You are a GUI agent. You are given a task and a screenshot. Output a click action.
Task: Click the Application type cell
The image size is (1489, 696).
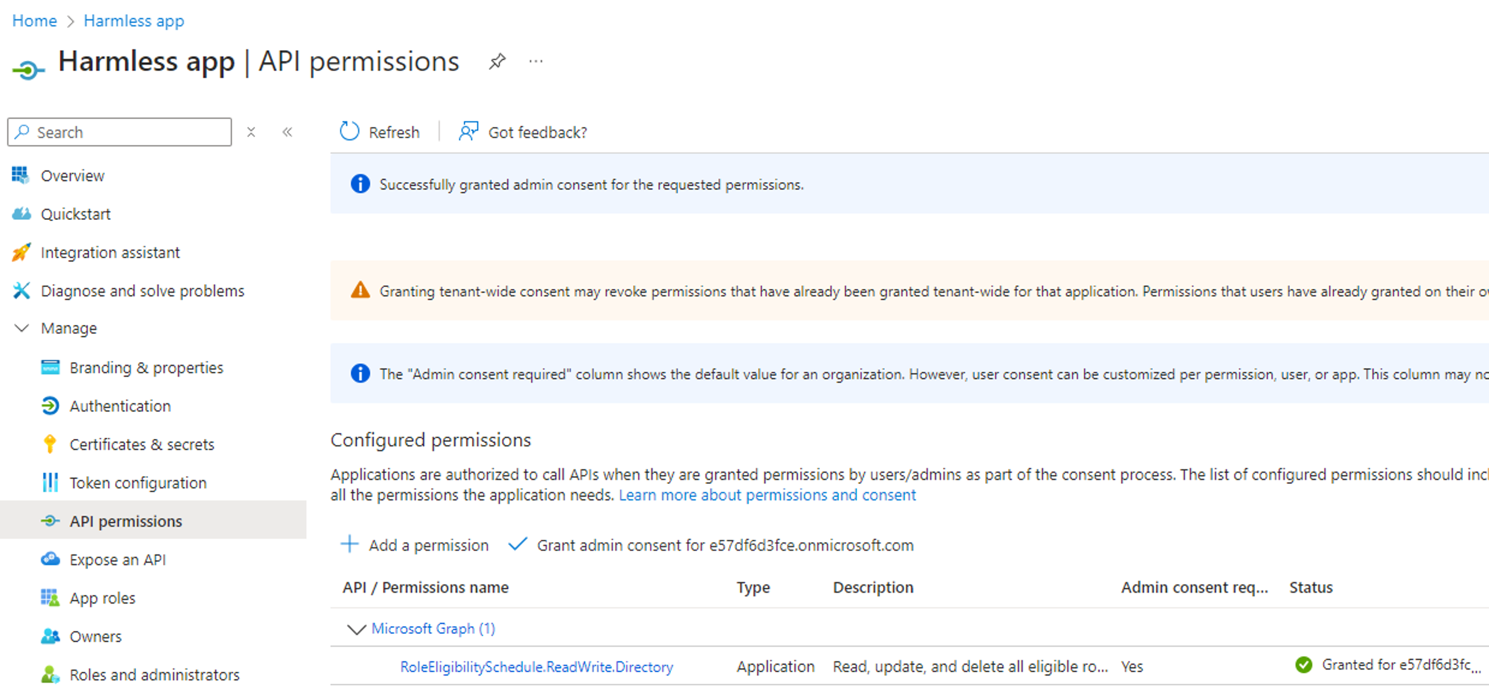(x=775, y=667)
